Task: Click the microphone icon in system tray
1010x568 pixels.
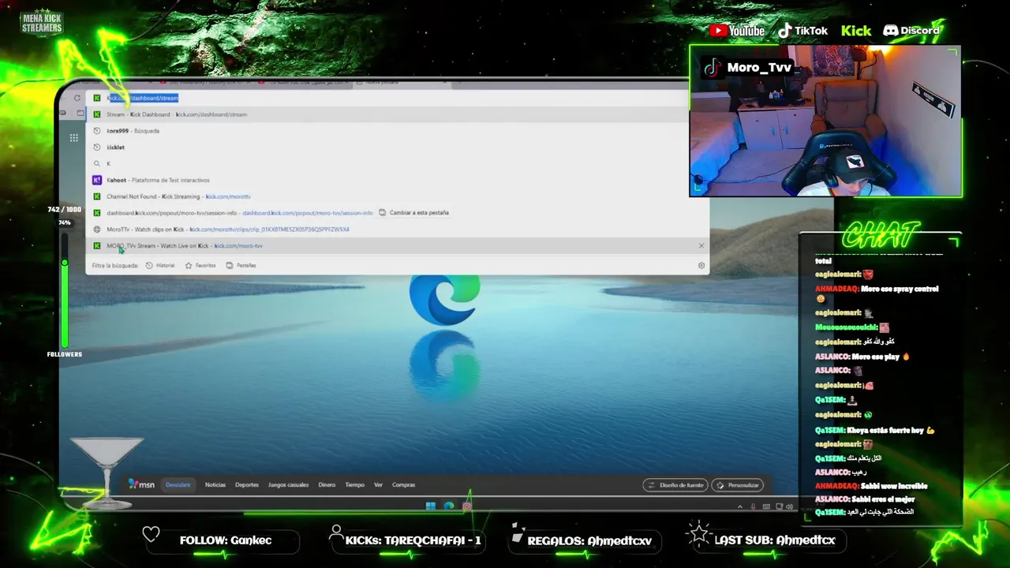Action: [753, 506]
